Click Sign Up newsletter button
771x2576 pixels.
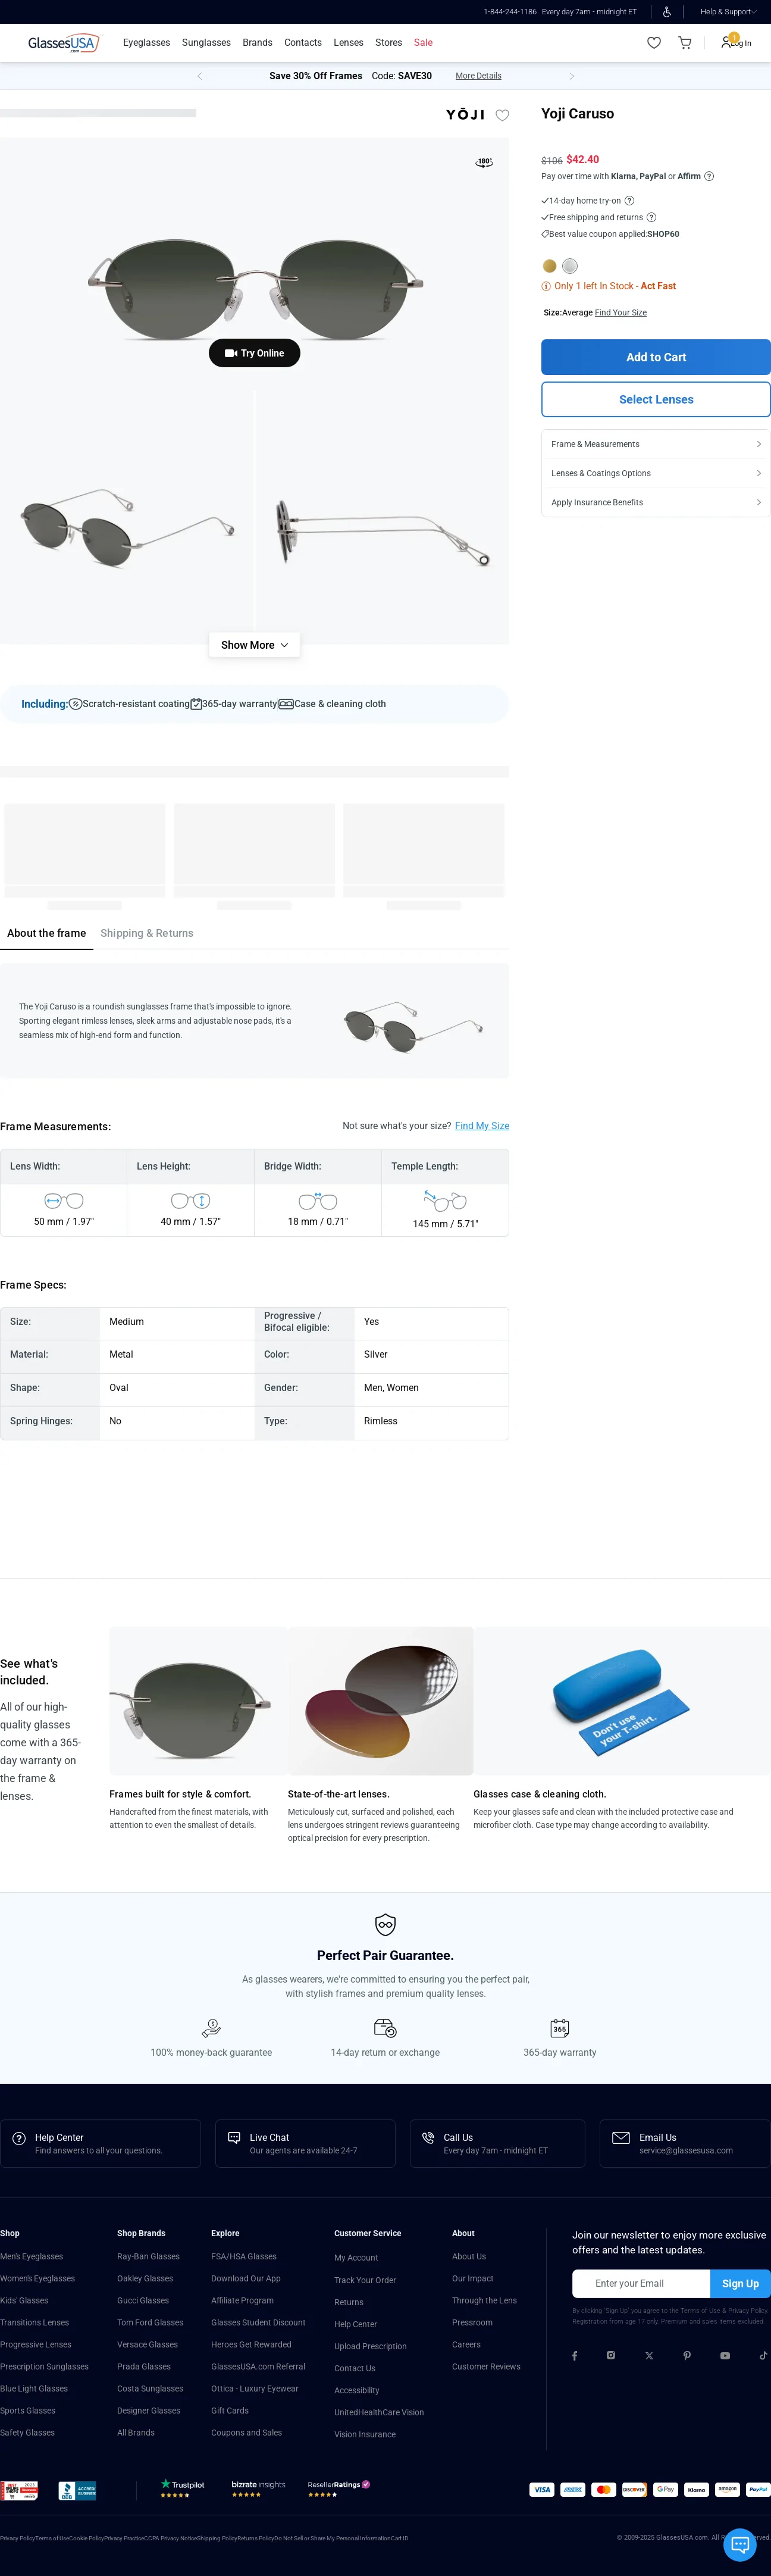click(740, 2283)
